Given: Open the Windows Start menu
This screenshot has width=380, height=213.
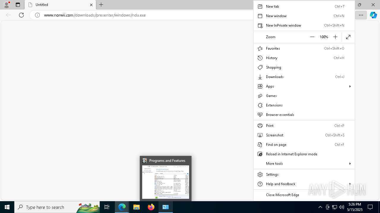Looking at the screenshot, I should click(x=7, y=207).
